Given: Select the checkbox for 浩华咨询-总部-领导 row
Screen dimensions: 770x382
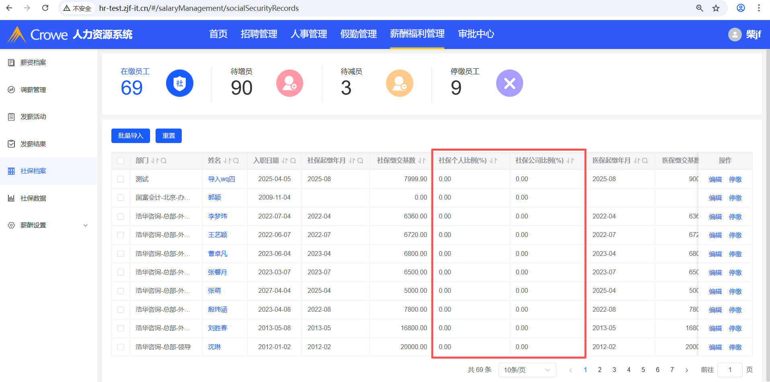Looking at the screenshot, I should (121, 347).
